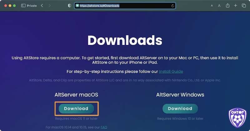The height and width of the screenshot is (131, 250).
Task: Open the privacy shield report icon
Action: point(69,6)
